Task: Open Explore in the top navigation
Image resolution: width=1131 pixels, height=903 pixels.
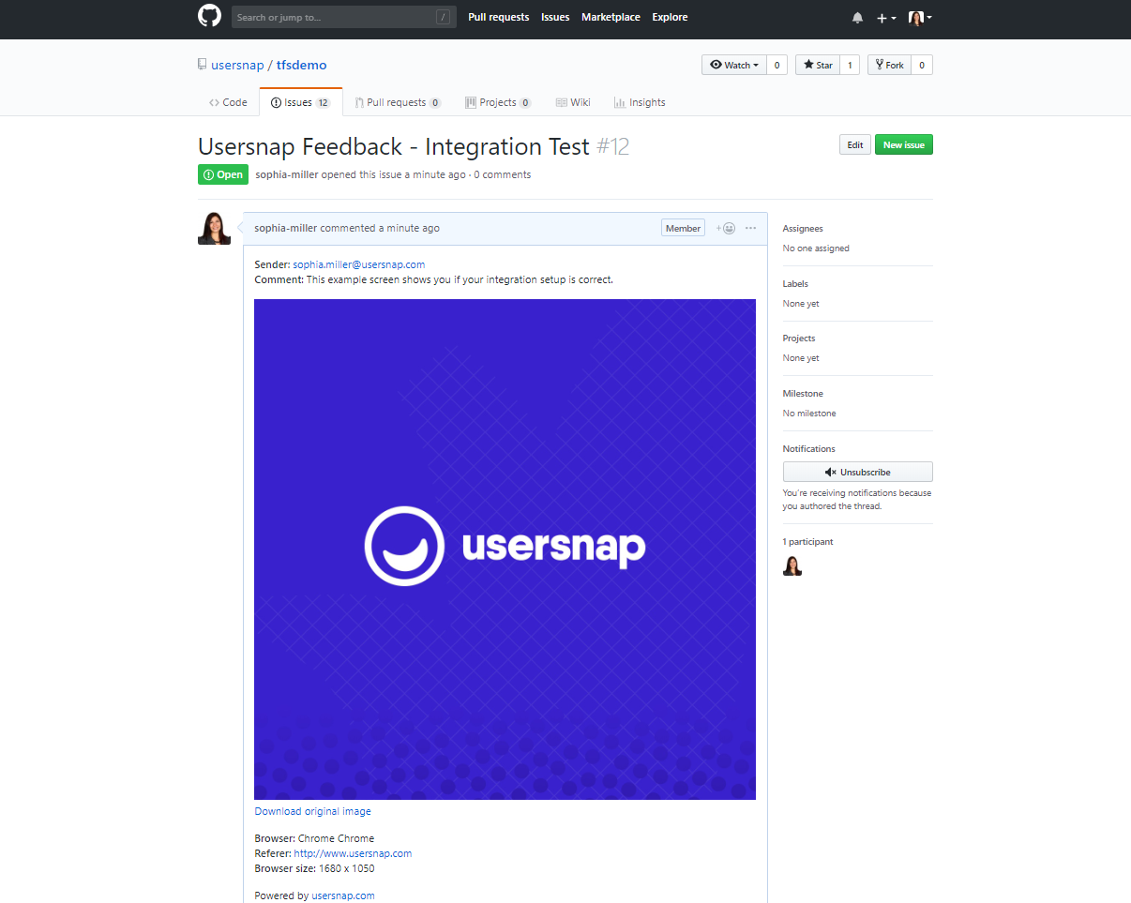Action: (x=670, y=17)
